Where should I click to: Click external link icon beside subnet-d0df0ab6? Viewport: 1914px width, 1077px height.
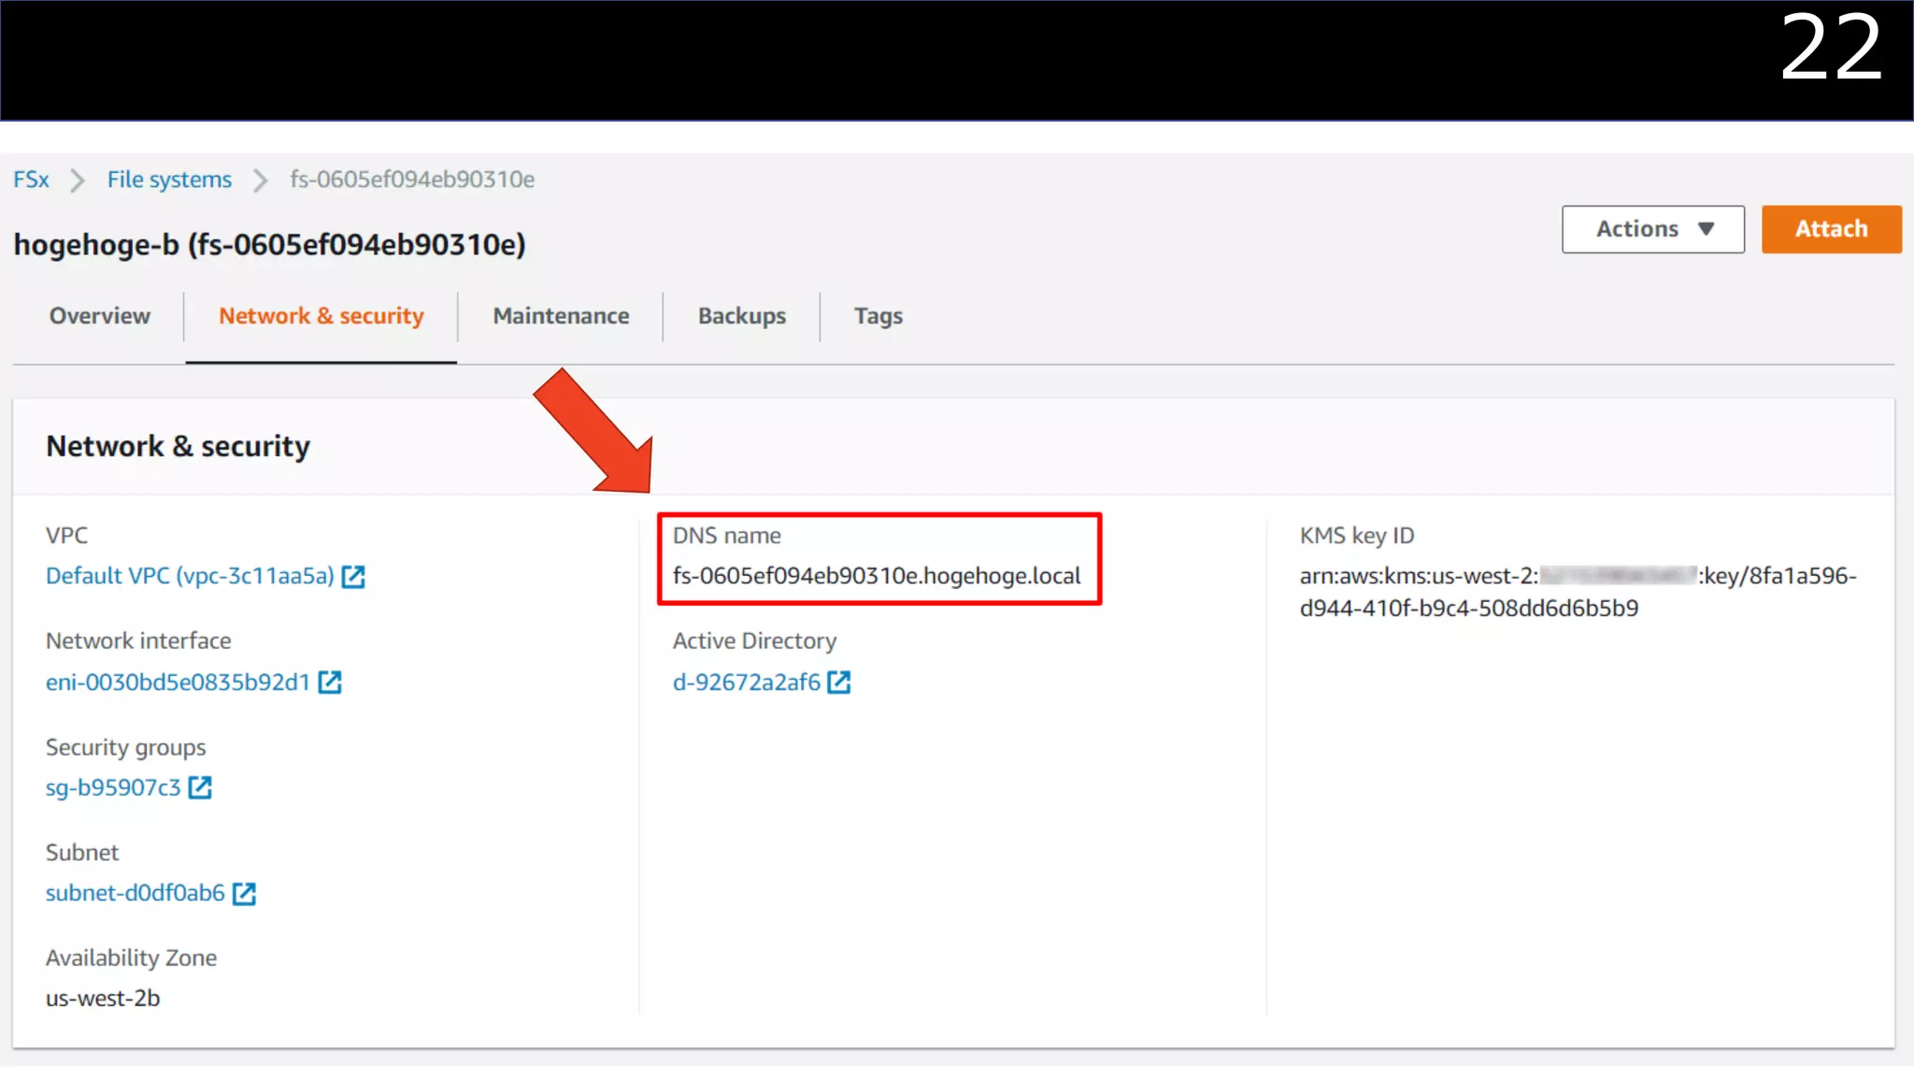pos(244,894)
